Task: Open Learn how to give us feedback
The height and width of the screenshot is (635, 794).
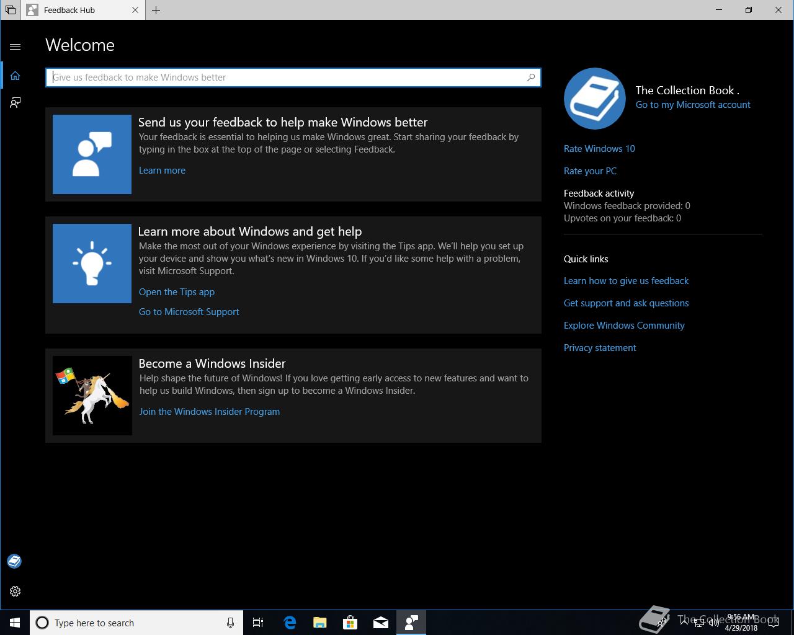Action: [x=626, y=281]
